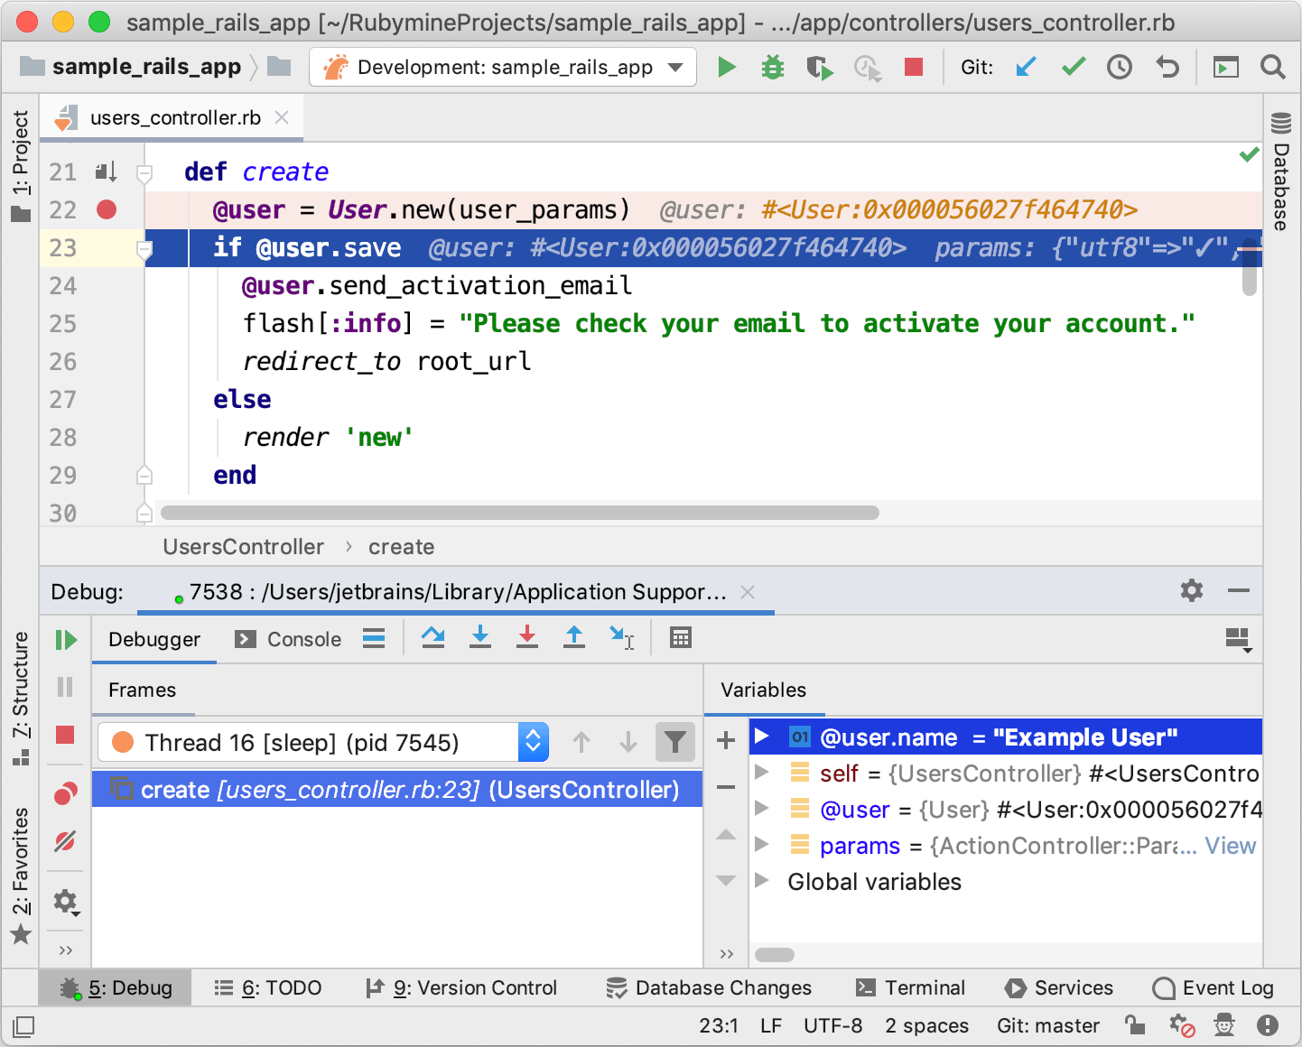Screen dimensions: 1302x1047
Task: Mute all breakpoints
Action: tap(64, 841)
